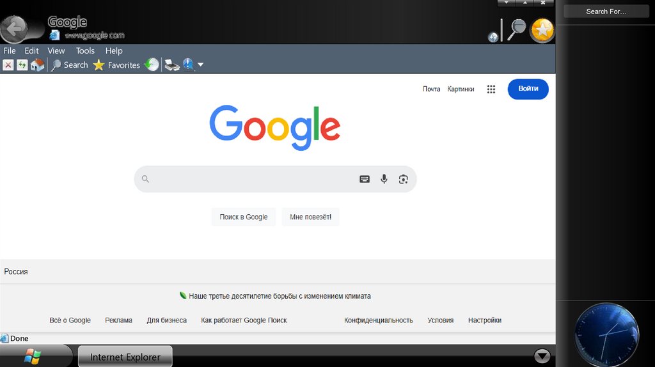Refresh the page using green arrows icon

(22, 65)
